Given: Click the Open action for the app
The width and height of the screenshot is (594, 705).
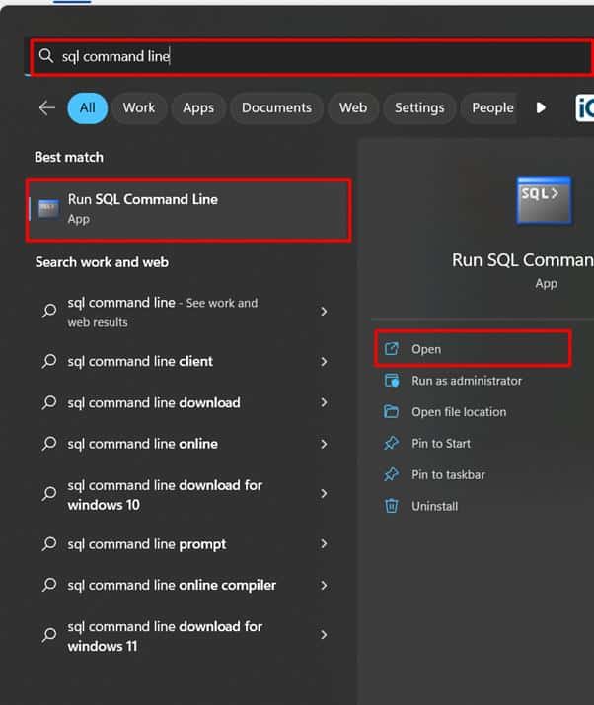Looking at the screenshot, I should click(x=473, y=348).
